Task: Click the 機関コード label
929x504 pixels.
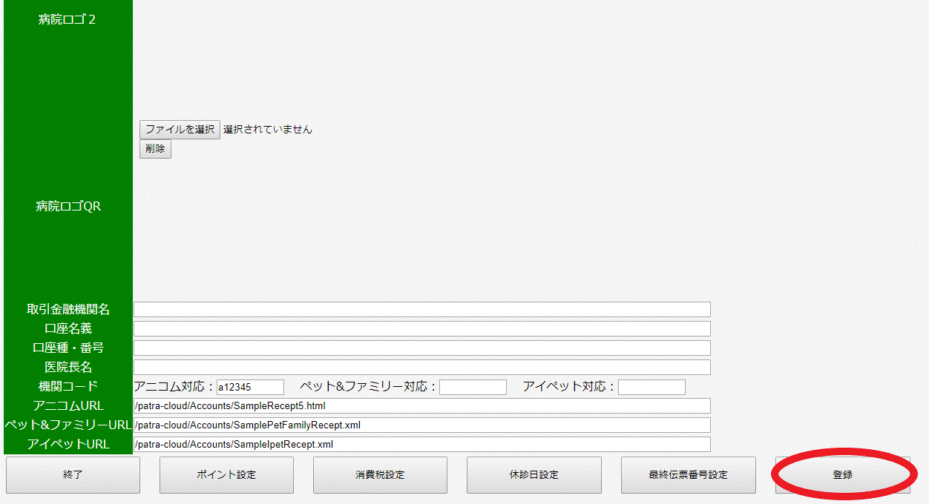Action: [68, 386]
